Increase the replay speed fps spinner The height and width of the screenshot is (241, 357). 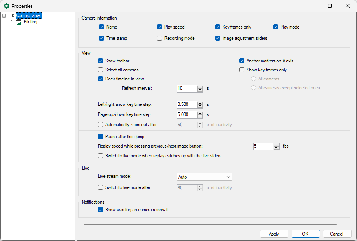(x=276, y=145)
